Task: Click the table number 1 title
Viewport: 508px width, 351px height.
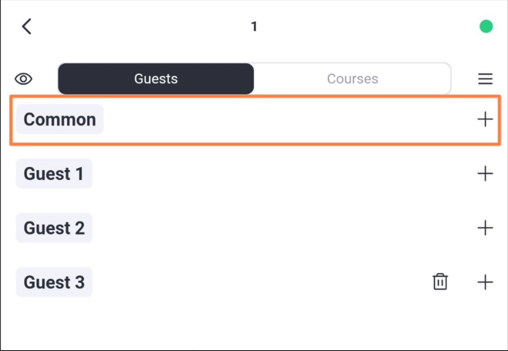Action: [254, 27]
